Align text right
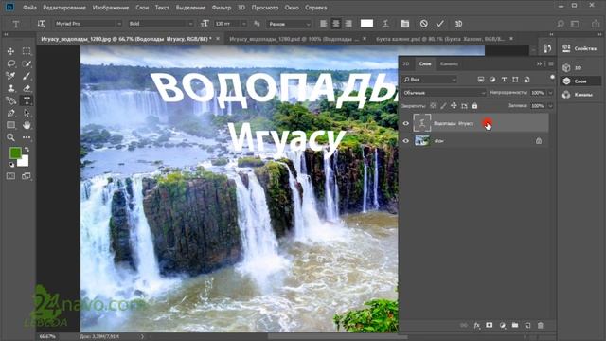The width and height of the screenshot is (606, 341). (348, 24)
